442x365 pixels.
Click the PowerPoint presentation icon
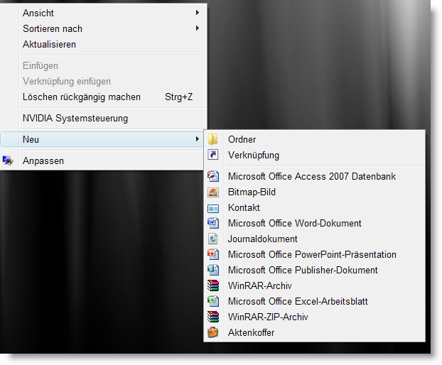pos(213,254)
